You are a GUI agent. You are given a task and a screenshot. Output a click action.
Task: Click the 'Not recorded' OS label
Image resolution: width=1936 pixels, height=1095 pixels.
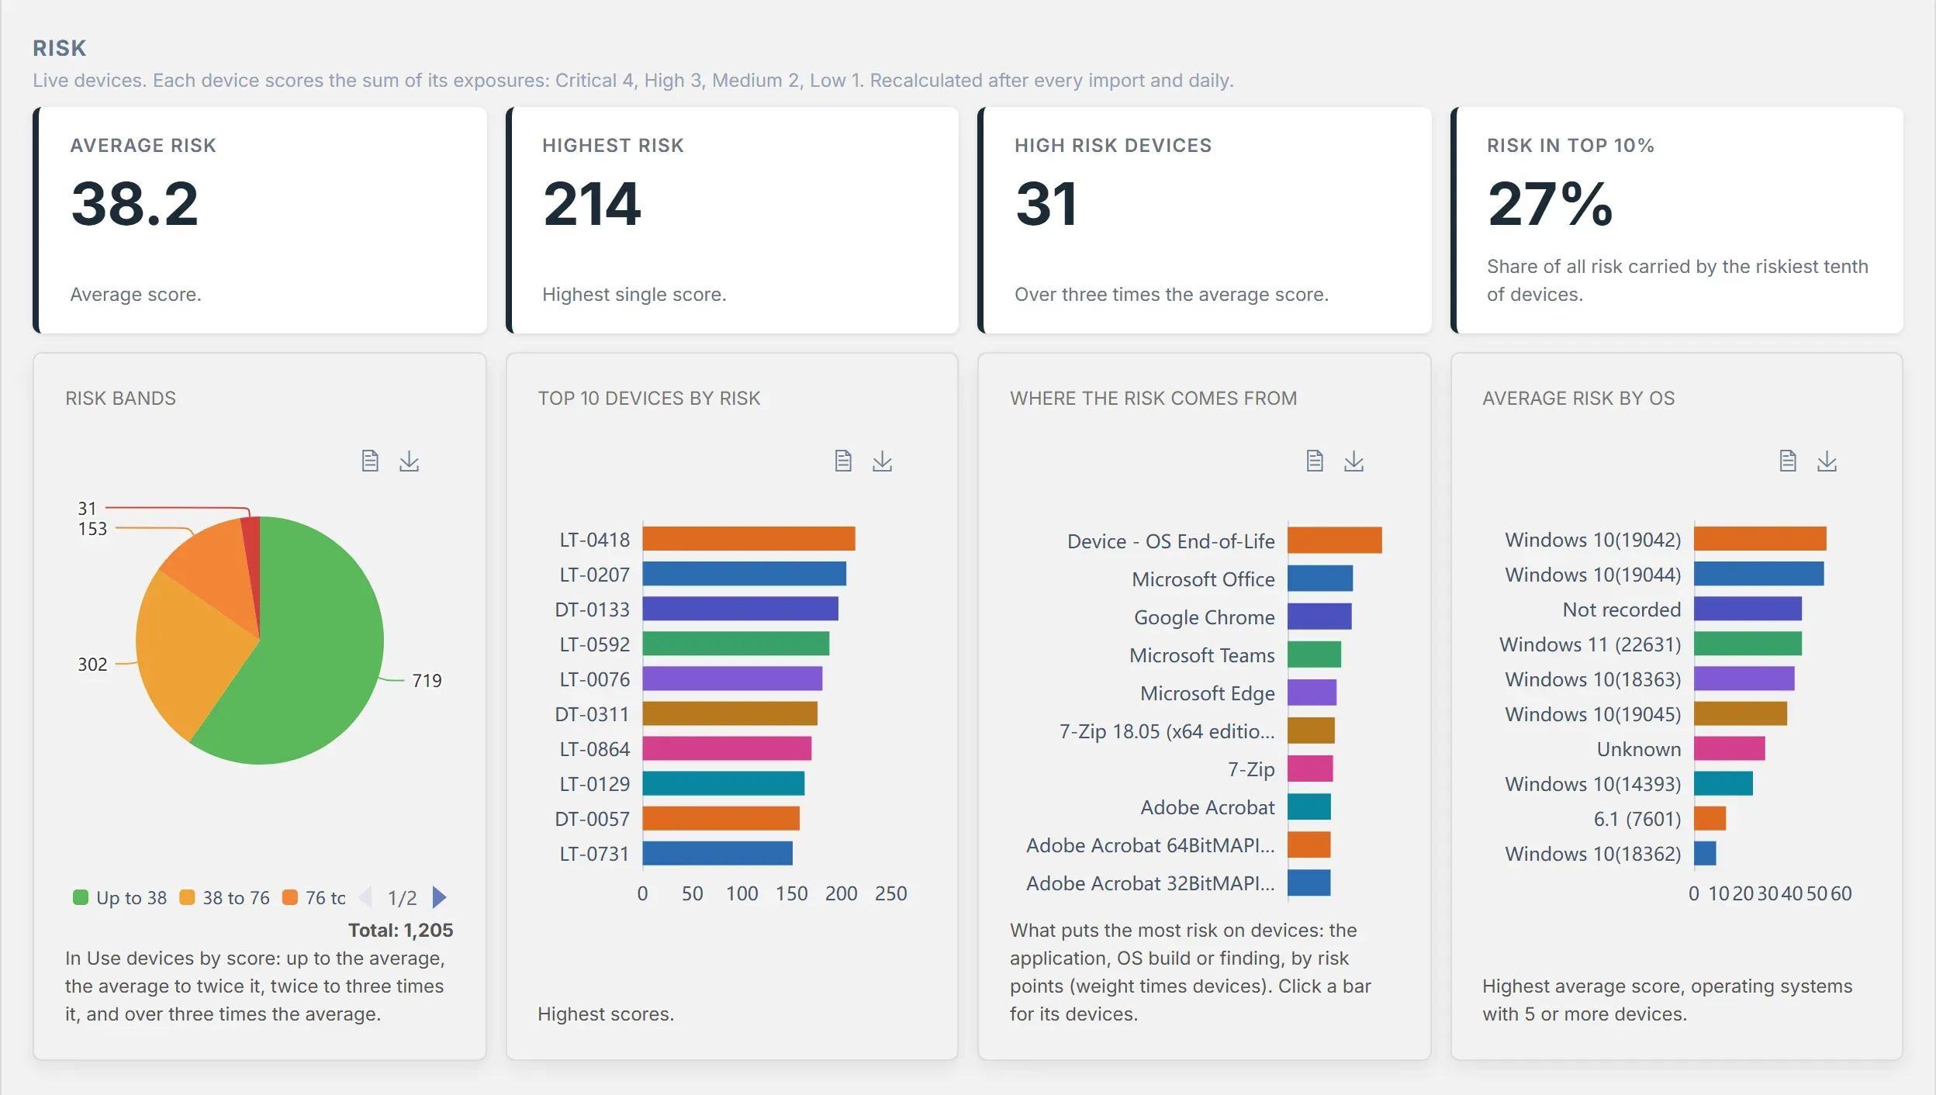pyautogui.click(x=1621, y=610)
